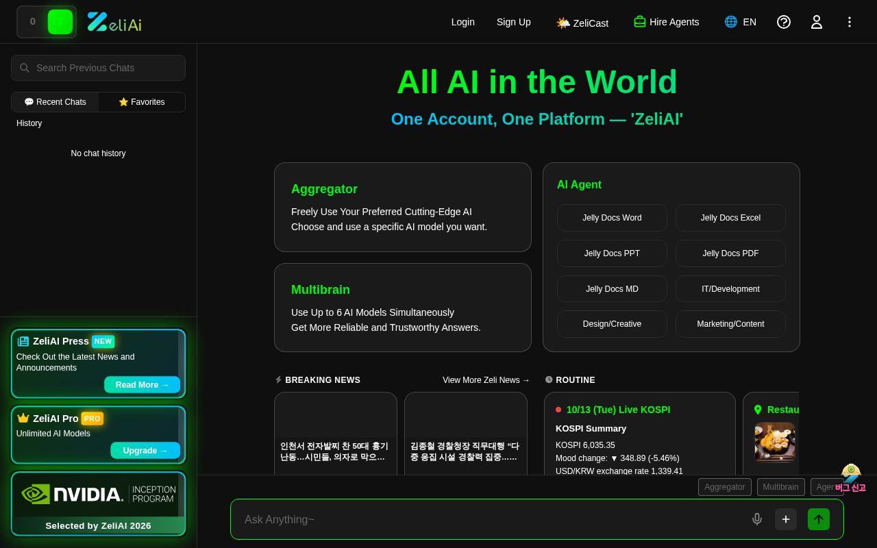Viewport: 877px width, 548px height.
Task: Click the Hire Agents briefcase link
Action: click(x=667, y=22)
